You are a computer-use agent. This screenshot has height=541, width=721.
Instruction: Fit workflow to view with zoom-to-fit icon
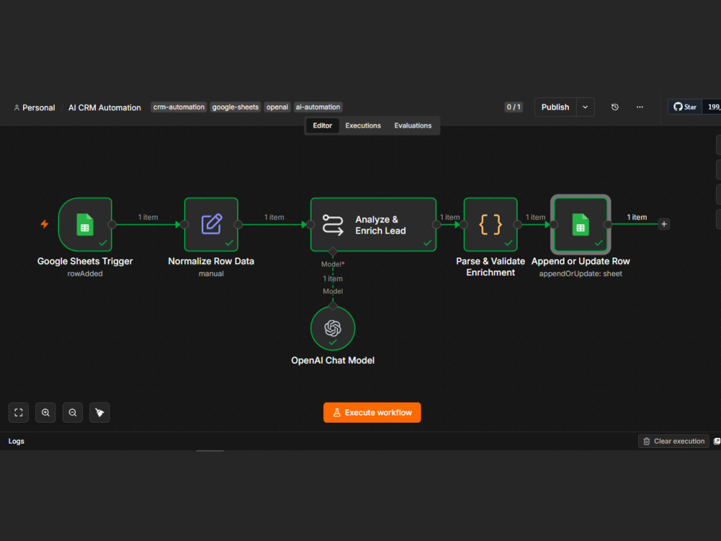tap(19, 413)
